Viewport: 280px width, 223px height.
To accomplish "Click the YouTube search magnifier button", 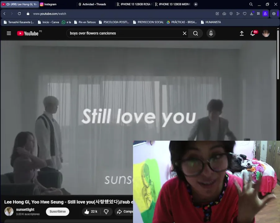I will (x=196, y=33).
